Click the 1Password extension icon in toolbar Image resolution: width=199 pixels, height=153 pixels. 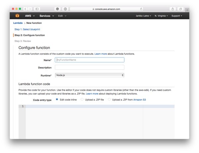(65, 9)
